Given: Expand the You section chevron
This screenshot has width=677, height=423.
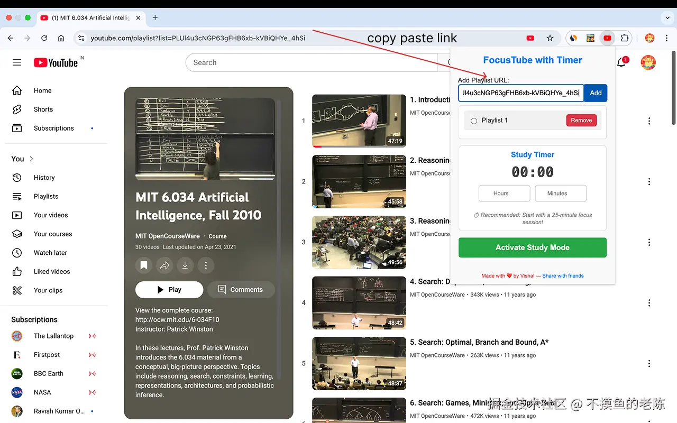Looking at the screenshot, I should [x=31, y=159].
